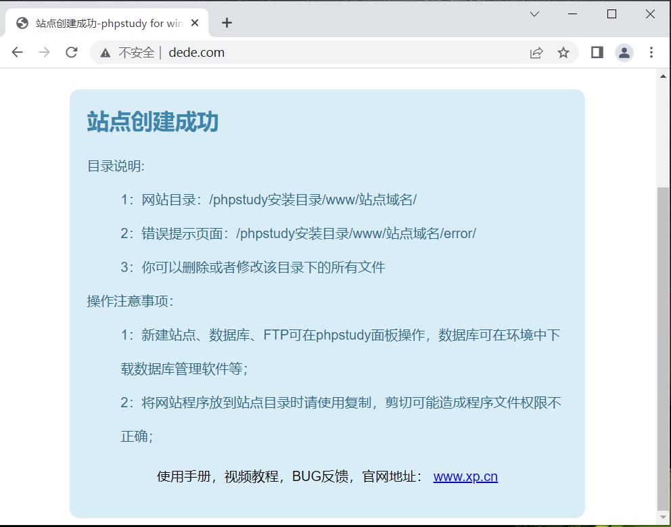Viewport: 671px width, 527px height.
Task: Go back using the browser back arrow
Action: [17, 52]
